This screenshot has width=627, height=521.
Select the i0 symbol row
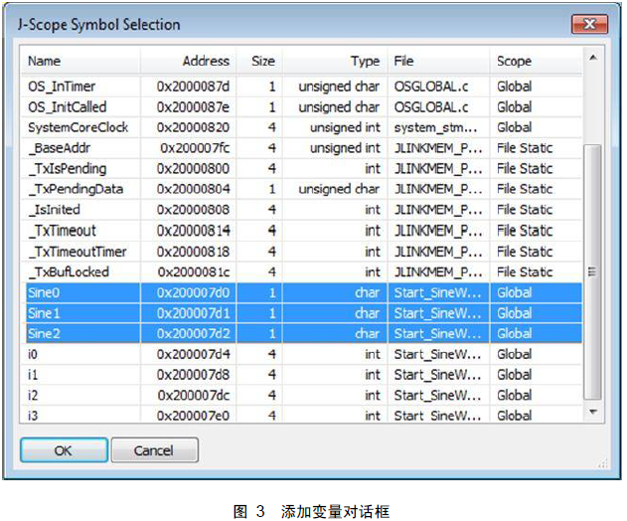pos(301,354)
